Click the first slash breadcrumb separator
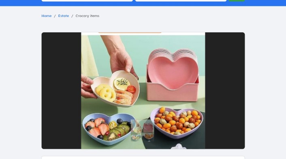 pyautogui.click(x=55, y=16)
